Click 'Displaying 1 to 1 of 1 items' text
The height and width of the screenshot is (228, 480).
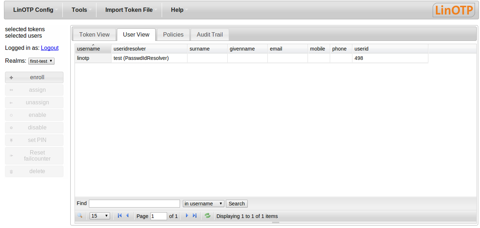[247, 216]
